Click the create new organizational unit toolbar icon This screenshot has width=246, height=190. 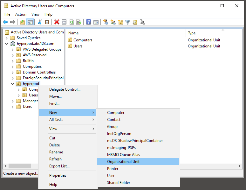[120, 22]
